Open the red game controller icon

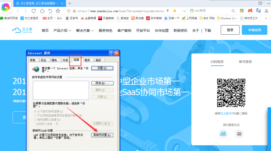pyautogui.click(x=250, y=11)
